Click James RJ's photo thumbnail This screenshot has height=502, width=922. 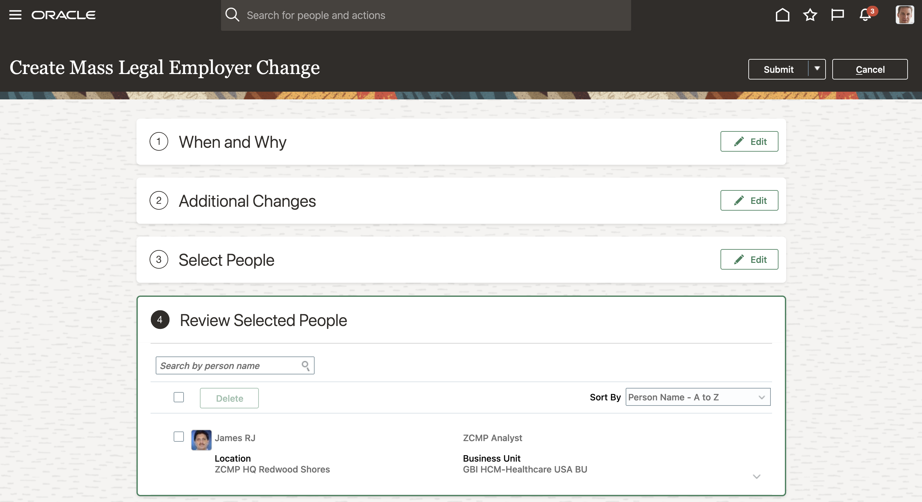pyautogui.click(x=201, y=440)
